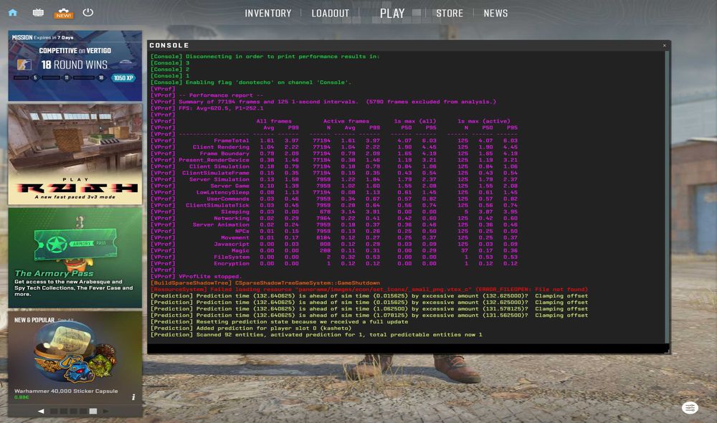
Task: Go to previous New & Popular item
Action: click(41, 411)
